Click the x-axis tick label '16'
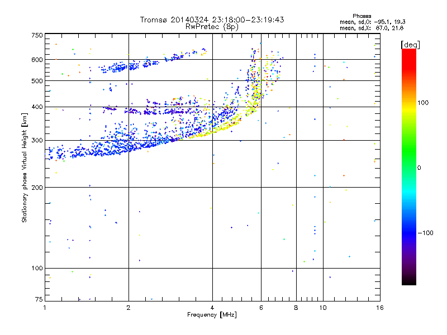The width and height of the screenshot is (447, 335). (x=380, y=308)
